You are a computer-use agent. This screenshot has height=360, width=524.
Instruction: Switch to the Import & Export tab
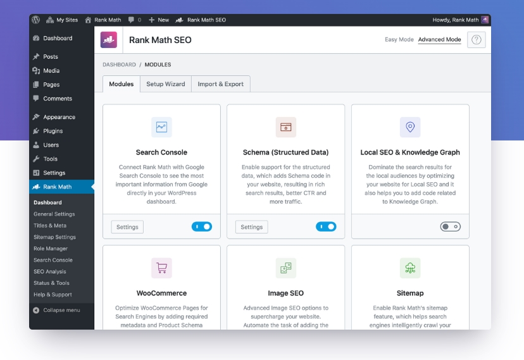221,84
